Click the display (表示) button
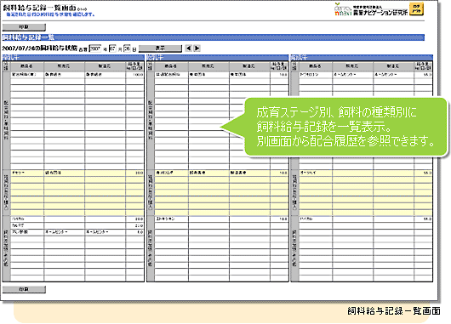Screen dimensions: 451x324 pos(160,48)
